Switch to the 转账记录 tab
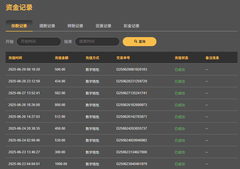240x169 pixels. click(x=75, y=25)
